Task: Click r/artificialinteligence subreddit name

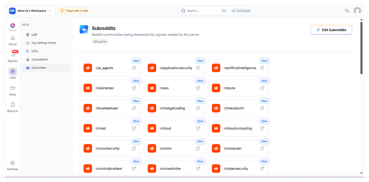Action: [x=240, y=68]
